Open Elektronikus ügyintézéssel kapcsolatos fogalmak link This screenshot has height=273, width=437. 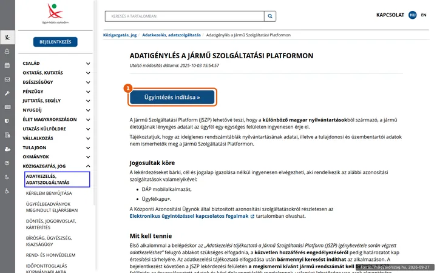[x=189, y=216]
